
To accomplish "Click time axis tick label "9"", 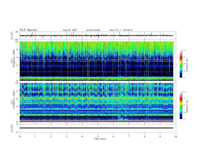I will 160,136.
